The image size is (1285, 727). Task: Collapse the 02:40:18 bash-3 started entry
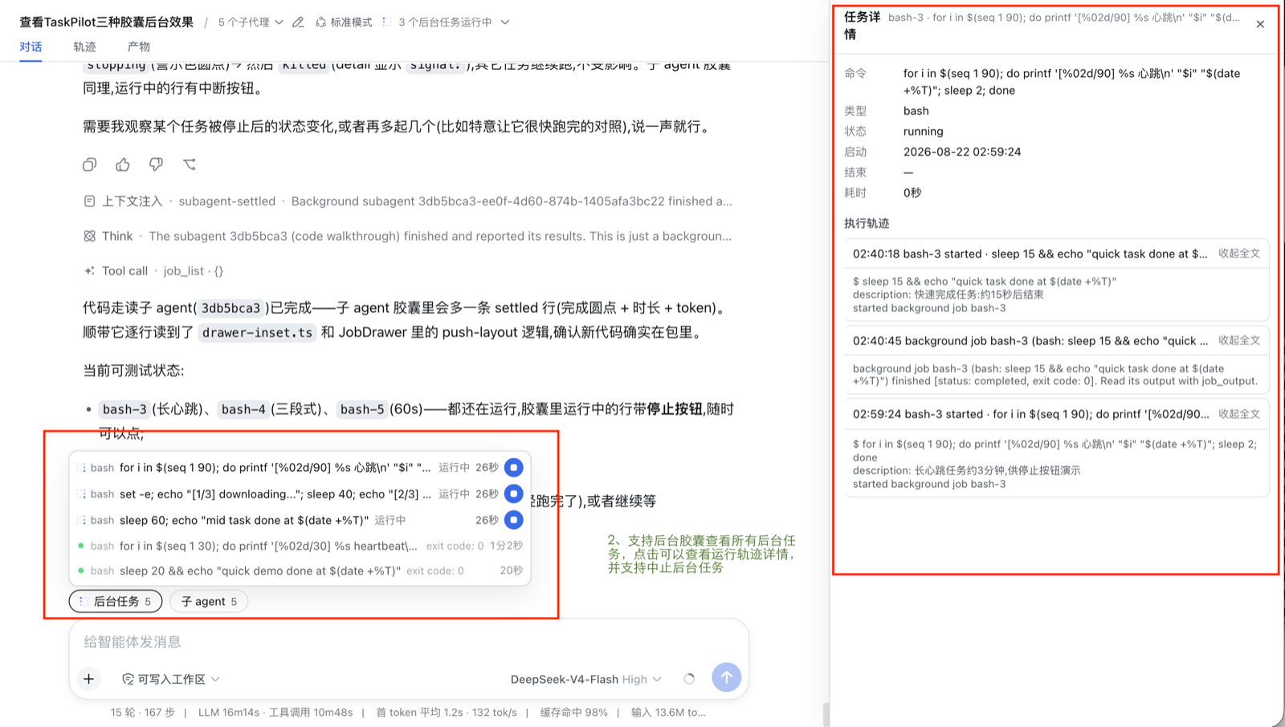[1239, 254]
